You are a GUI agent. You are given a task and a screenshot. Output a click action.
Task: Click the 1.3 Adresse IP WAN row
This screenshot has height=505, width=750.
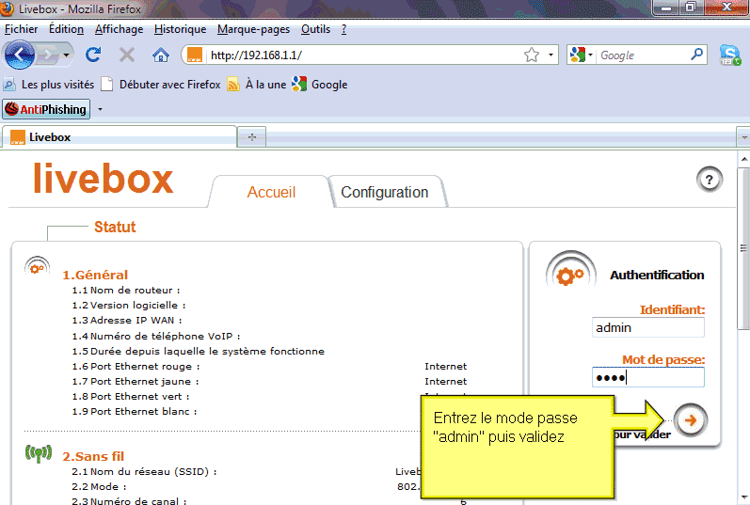tap(127, 321)
